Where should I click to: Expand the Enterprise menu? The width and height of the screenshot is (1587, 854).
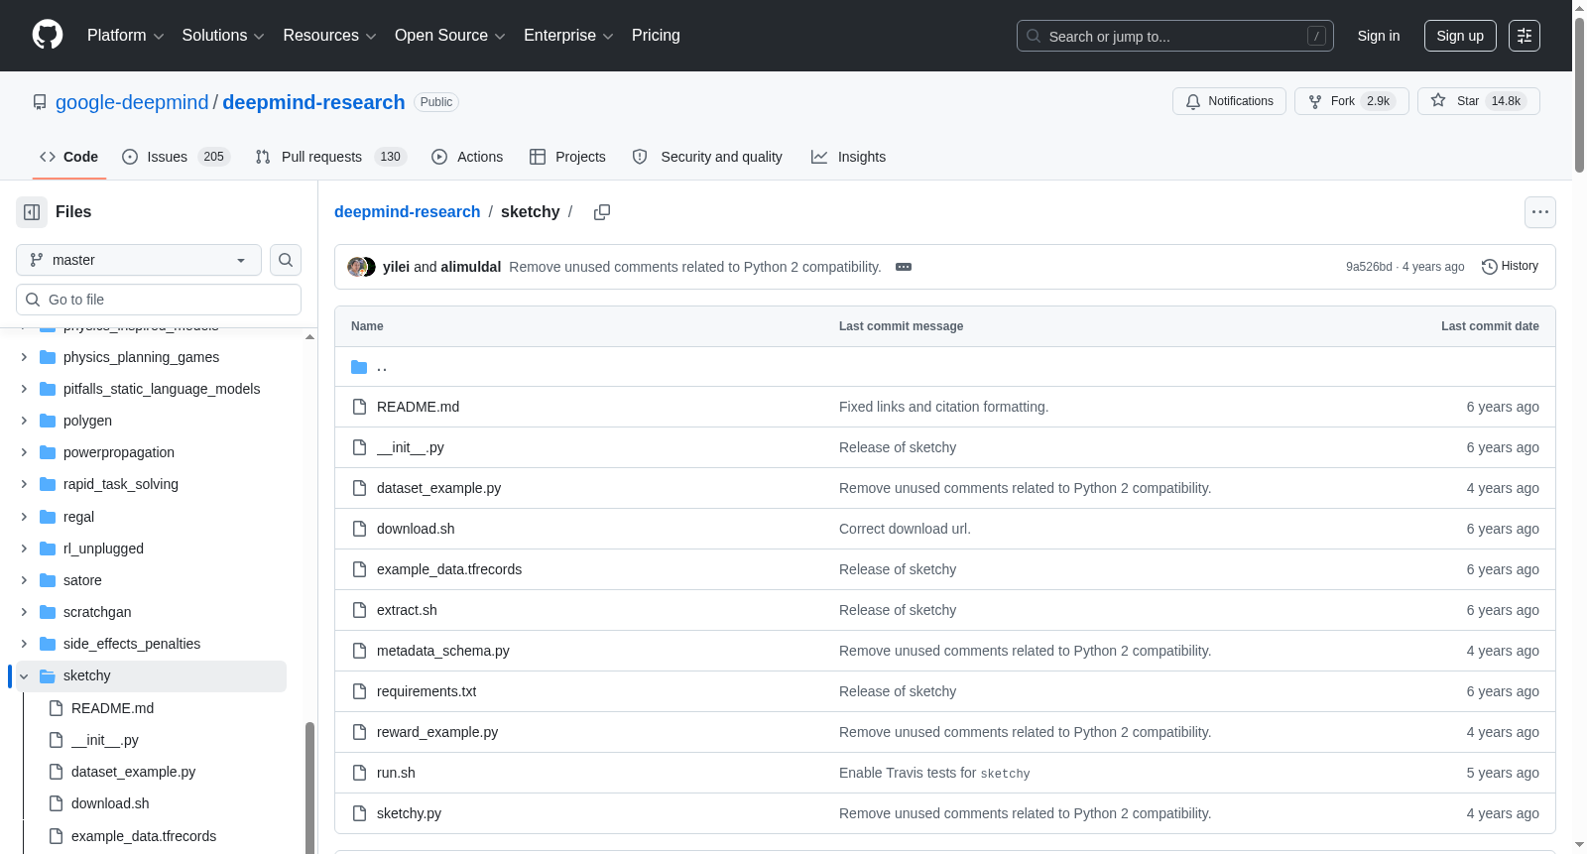(x=568, y=36)
